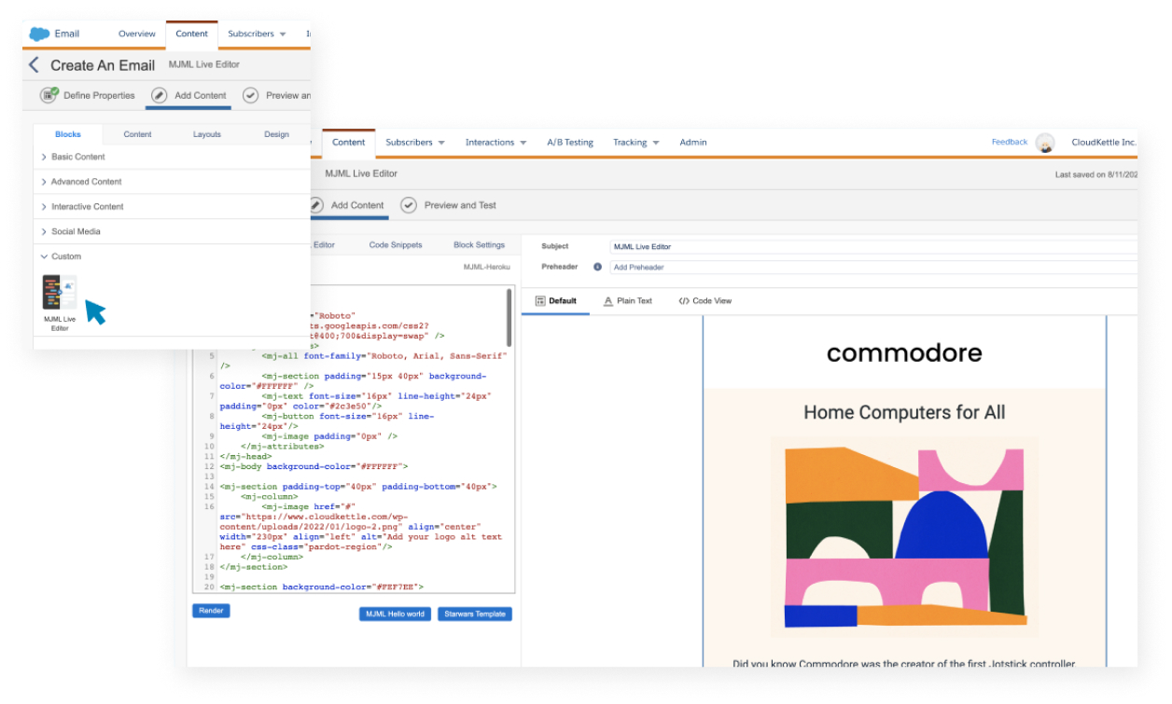Viewport: 1172px width, 704px height.
Task: Click the colorful illustration in the email preview
Action: 905,538
